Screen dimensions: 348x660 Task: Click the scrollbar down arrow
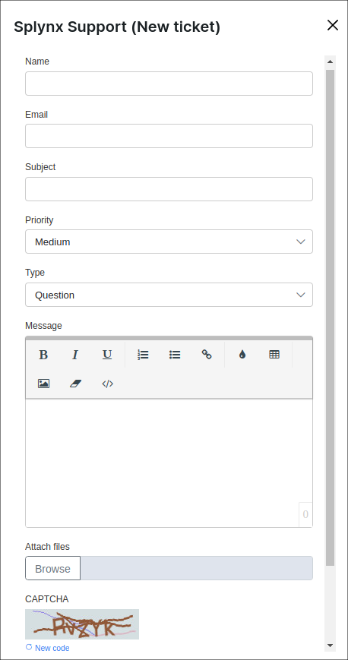coord(330,646)
